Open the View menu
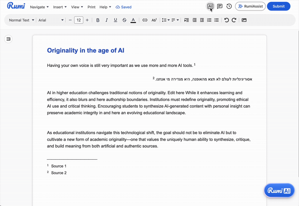 [x=77, y=7]
